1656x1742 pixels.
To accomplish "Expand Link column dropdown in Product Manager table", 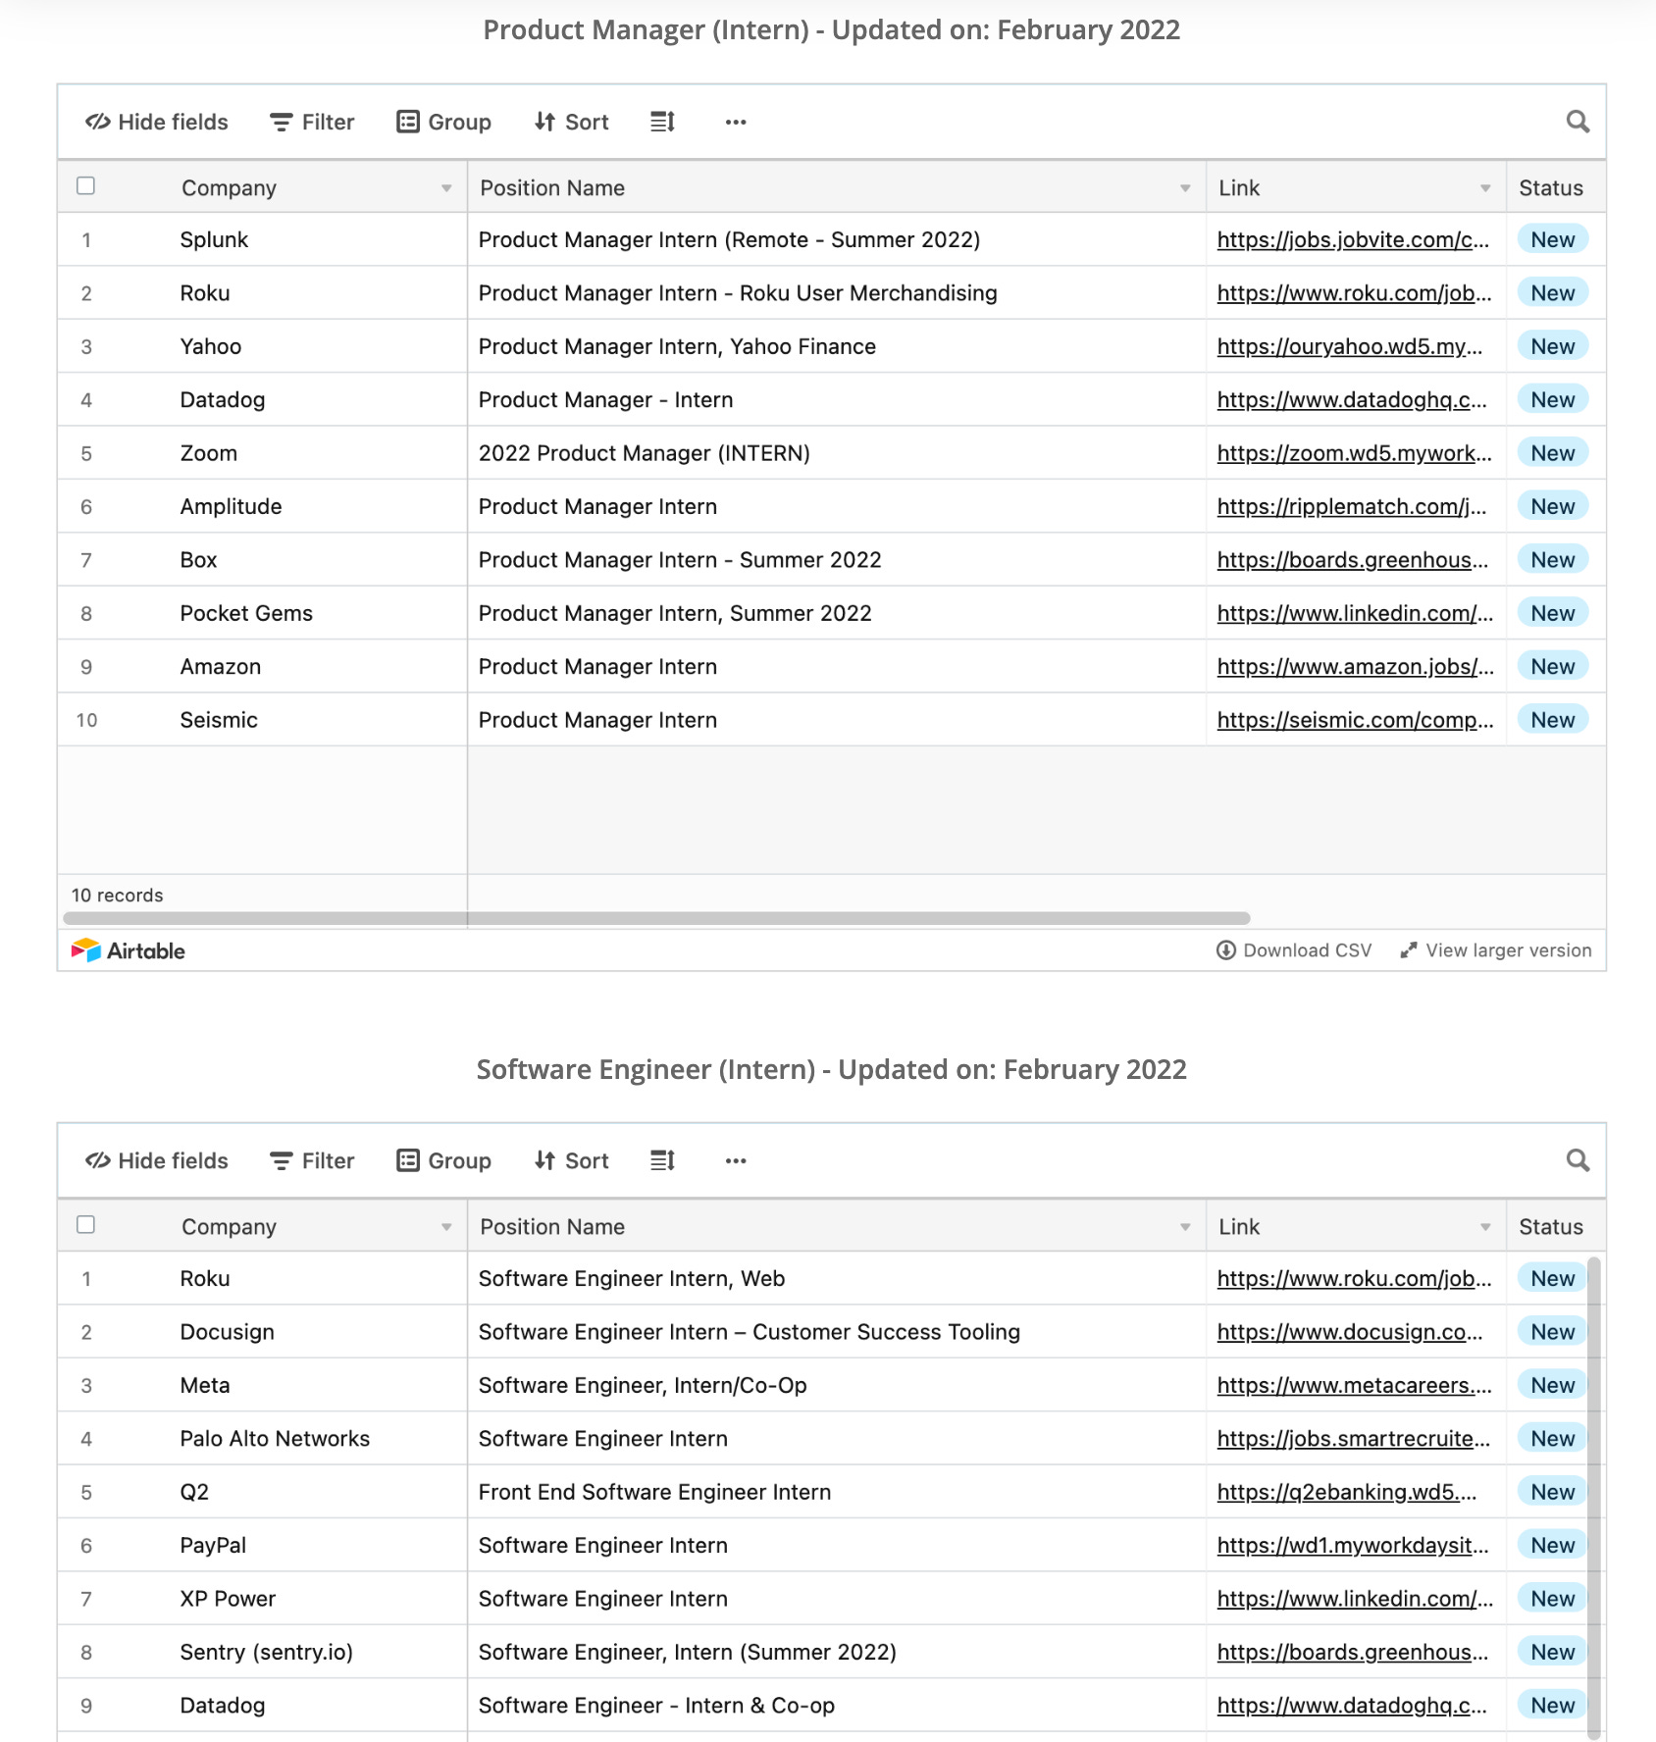I will pos(1485,188).
